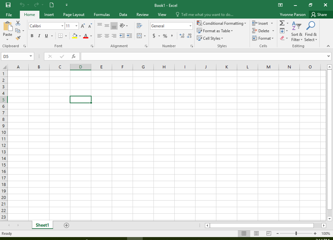Switch to the Data tab
This screenshot has width=333, height=240.
[x=123, y=15]
